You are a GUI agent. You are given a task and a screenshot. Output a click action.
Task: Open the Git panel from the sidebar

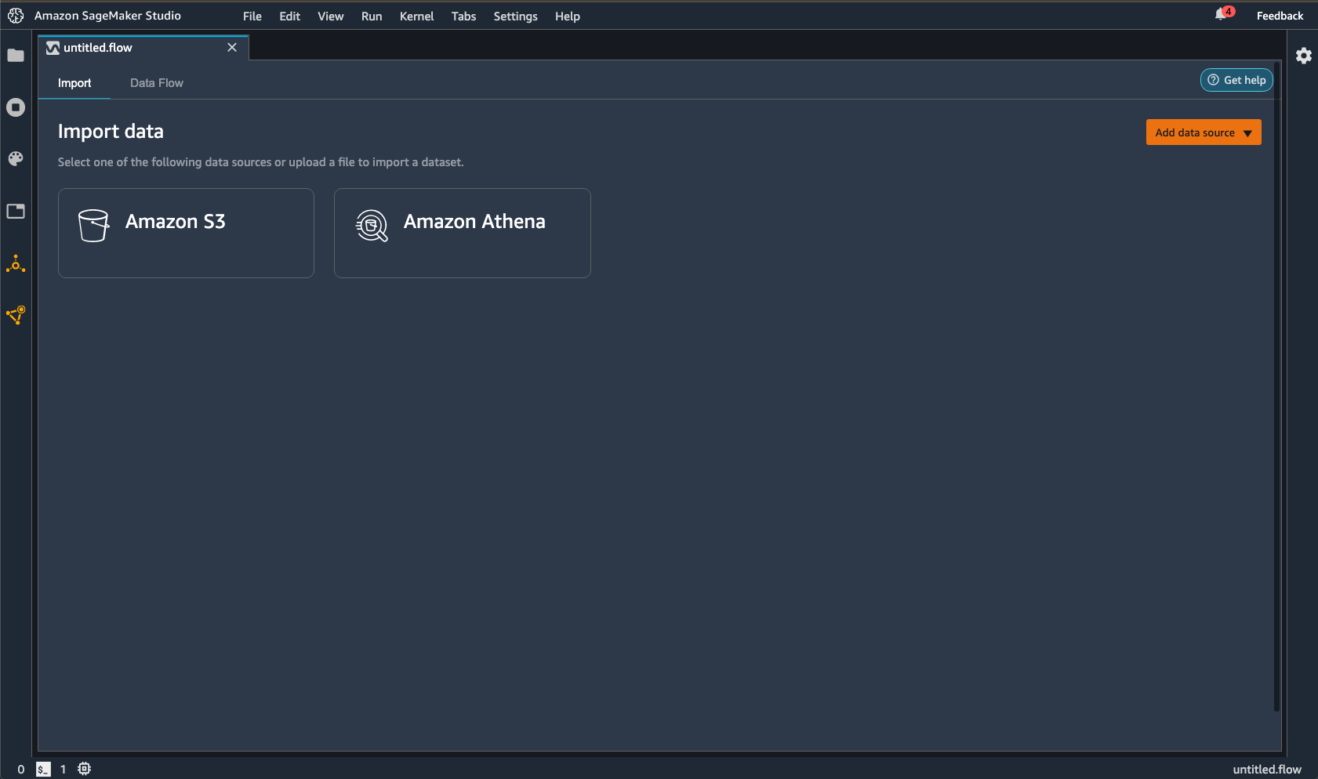(16, 159)
